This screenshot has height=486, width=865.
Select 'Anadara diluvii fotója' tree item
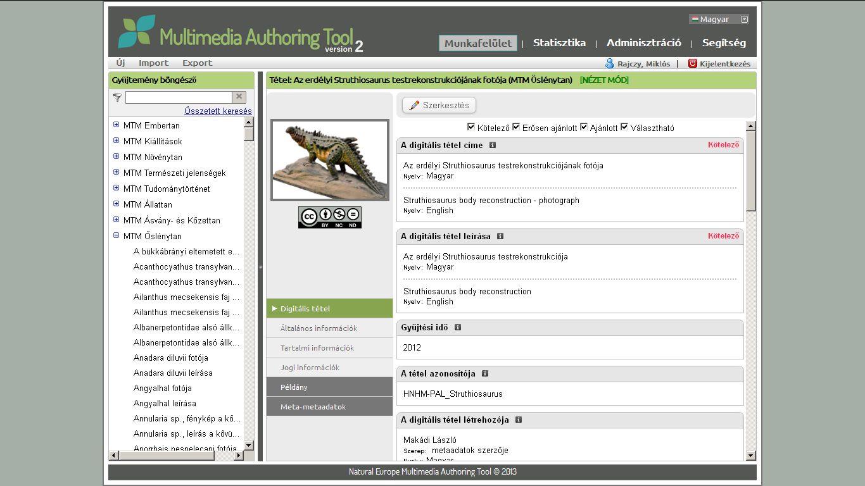pyautogui.click(x=170, y=358)
